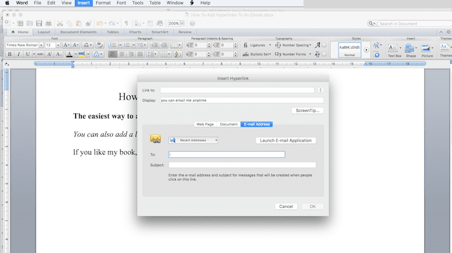Screen dimensions: 452x253
Task: Click the Italic formatting button
Action: [19, 54]
